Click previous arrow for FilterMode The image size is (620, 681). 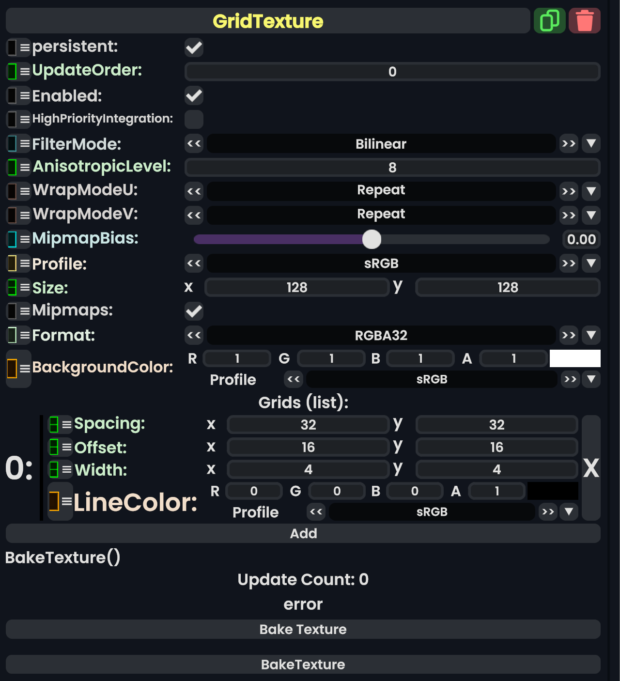pos(194,144)
